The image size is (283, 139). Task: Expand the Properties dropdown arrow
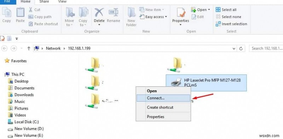[181, 25]
